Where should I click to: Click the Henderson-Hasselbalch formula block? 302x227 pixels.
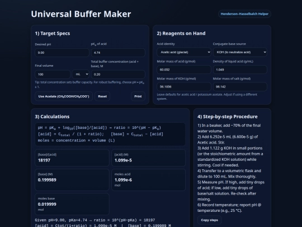pyautogui.click(x=110, y=134)
